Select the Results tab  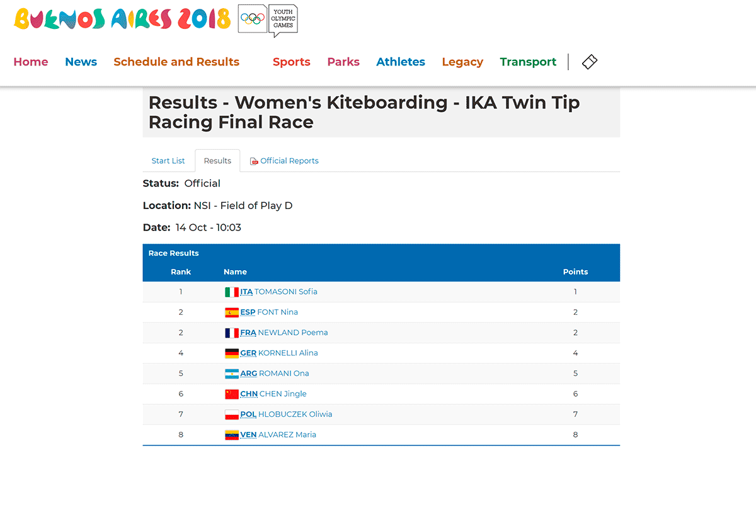pyautogui.click(x=217, y=161)
